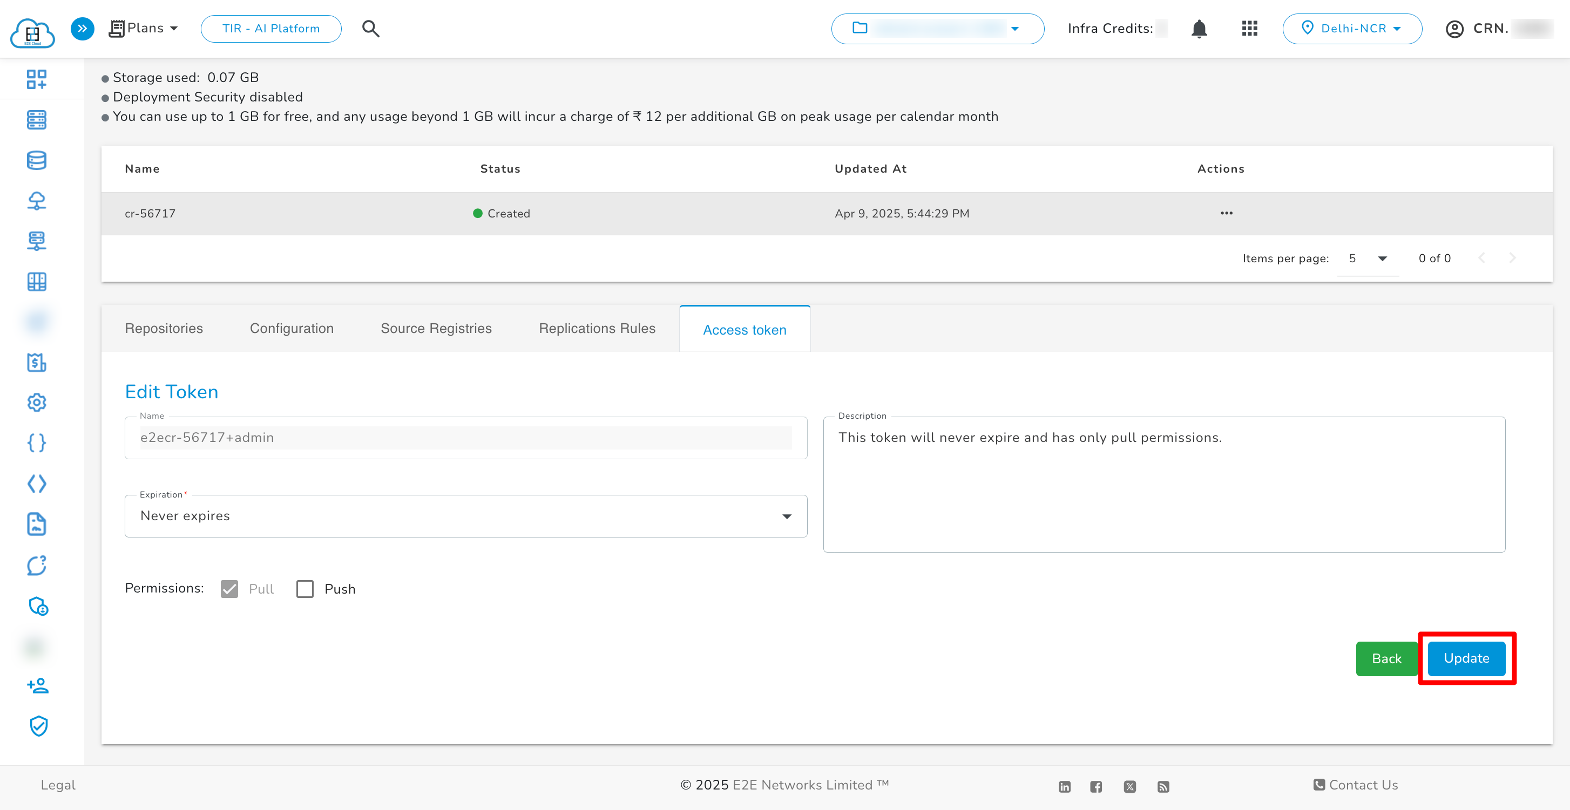Open the Delhi-NCR region dropdown
Image resolution: width=1570 pixels, height=810 pixels.
pyautogui.click(x=1352, y=29)
